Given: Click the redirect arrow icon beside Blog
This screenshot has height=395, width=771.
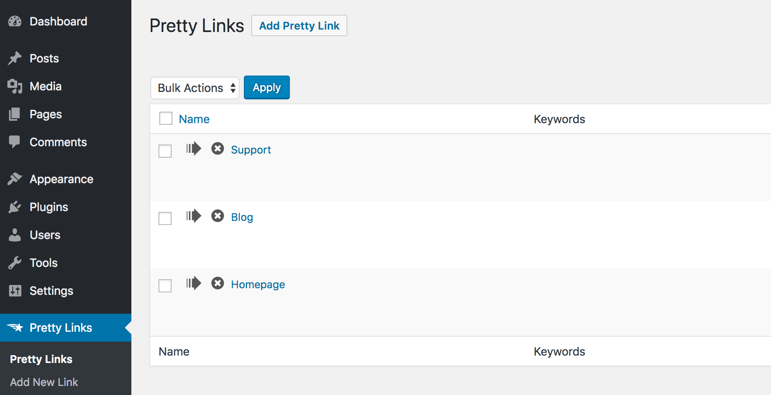Looking at the screenshot, I should 193,216.
